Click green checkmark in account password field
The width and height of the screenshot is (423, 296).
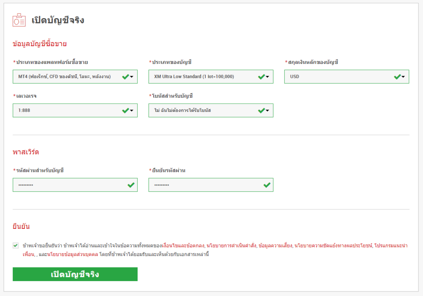[x=131, y=185]
